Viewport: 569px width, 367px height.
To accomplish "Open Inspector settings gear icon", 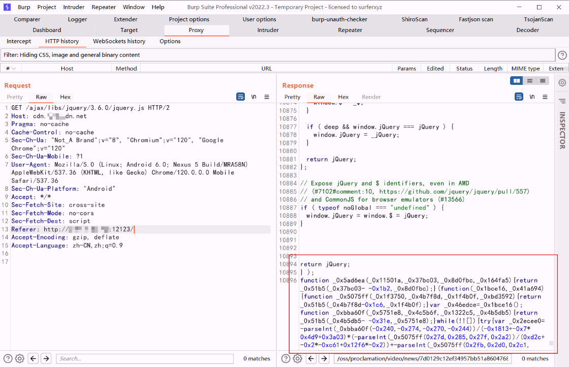I will click(562, 83).
